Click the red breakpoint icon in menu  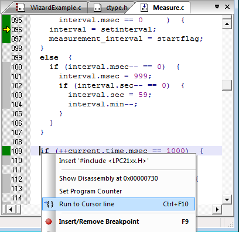pyautogui.click(x=49, y=221)
